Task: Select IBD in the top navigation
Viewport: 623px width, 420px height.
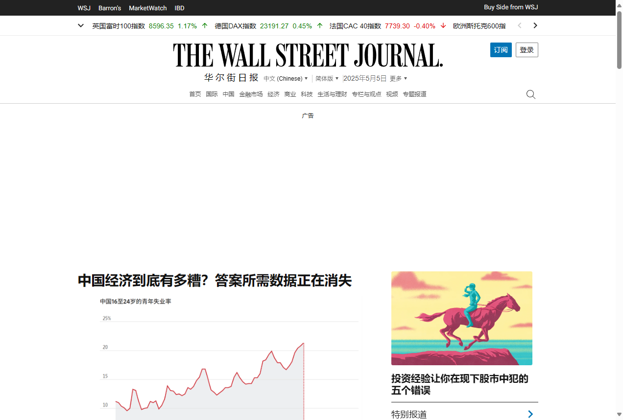Action: coord(179,8)
